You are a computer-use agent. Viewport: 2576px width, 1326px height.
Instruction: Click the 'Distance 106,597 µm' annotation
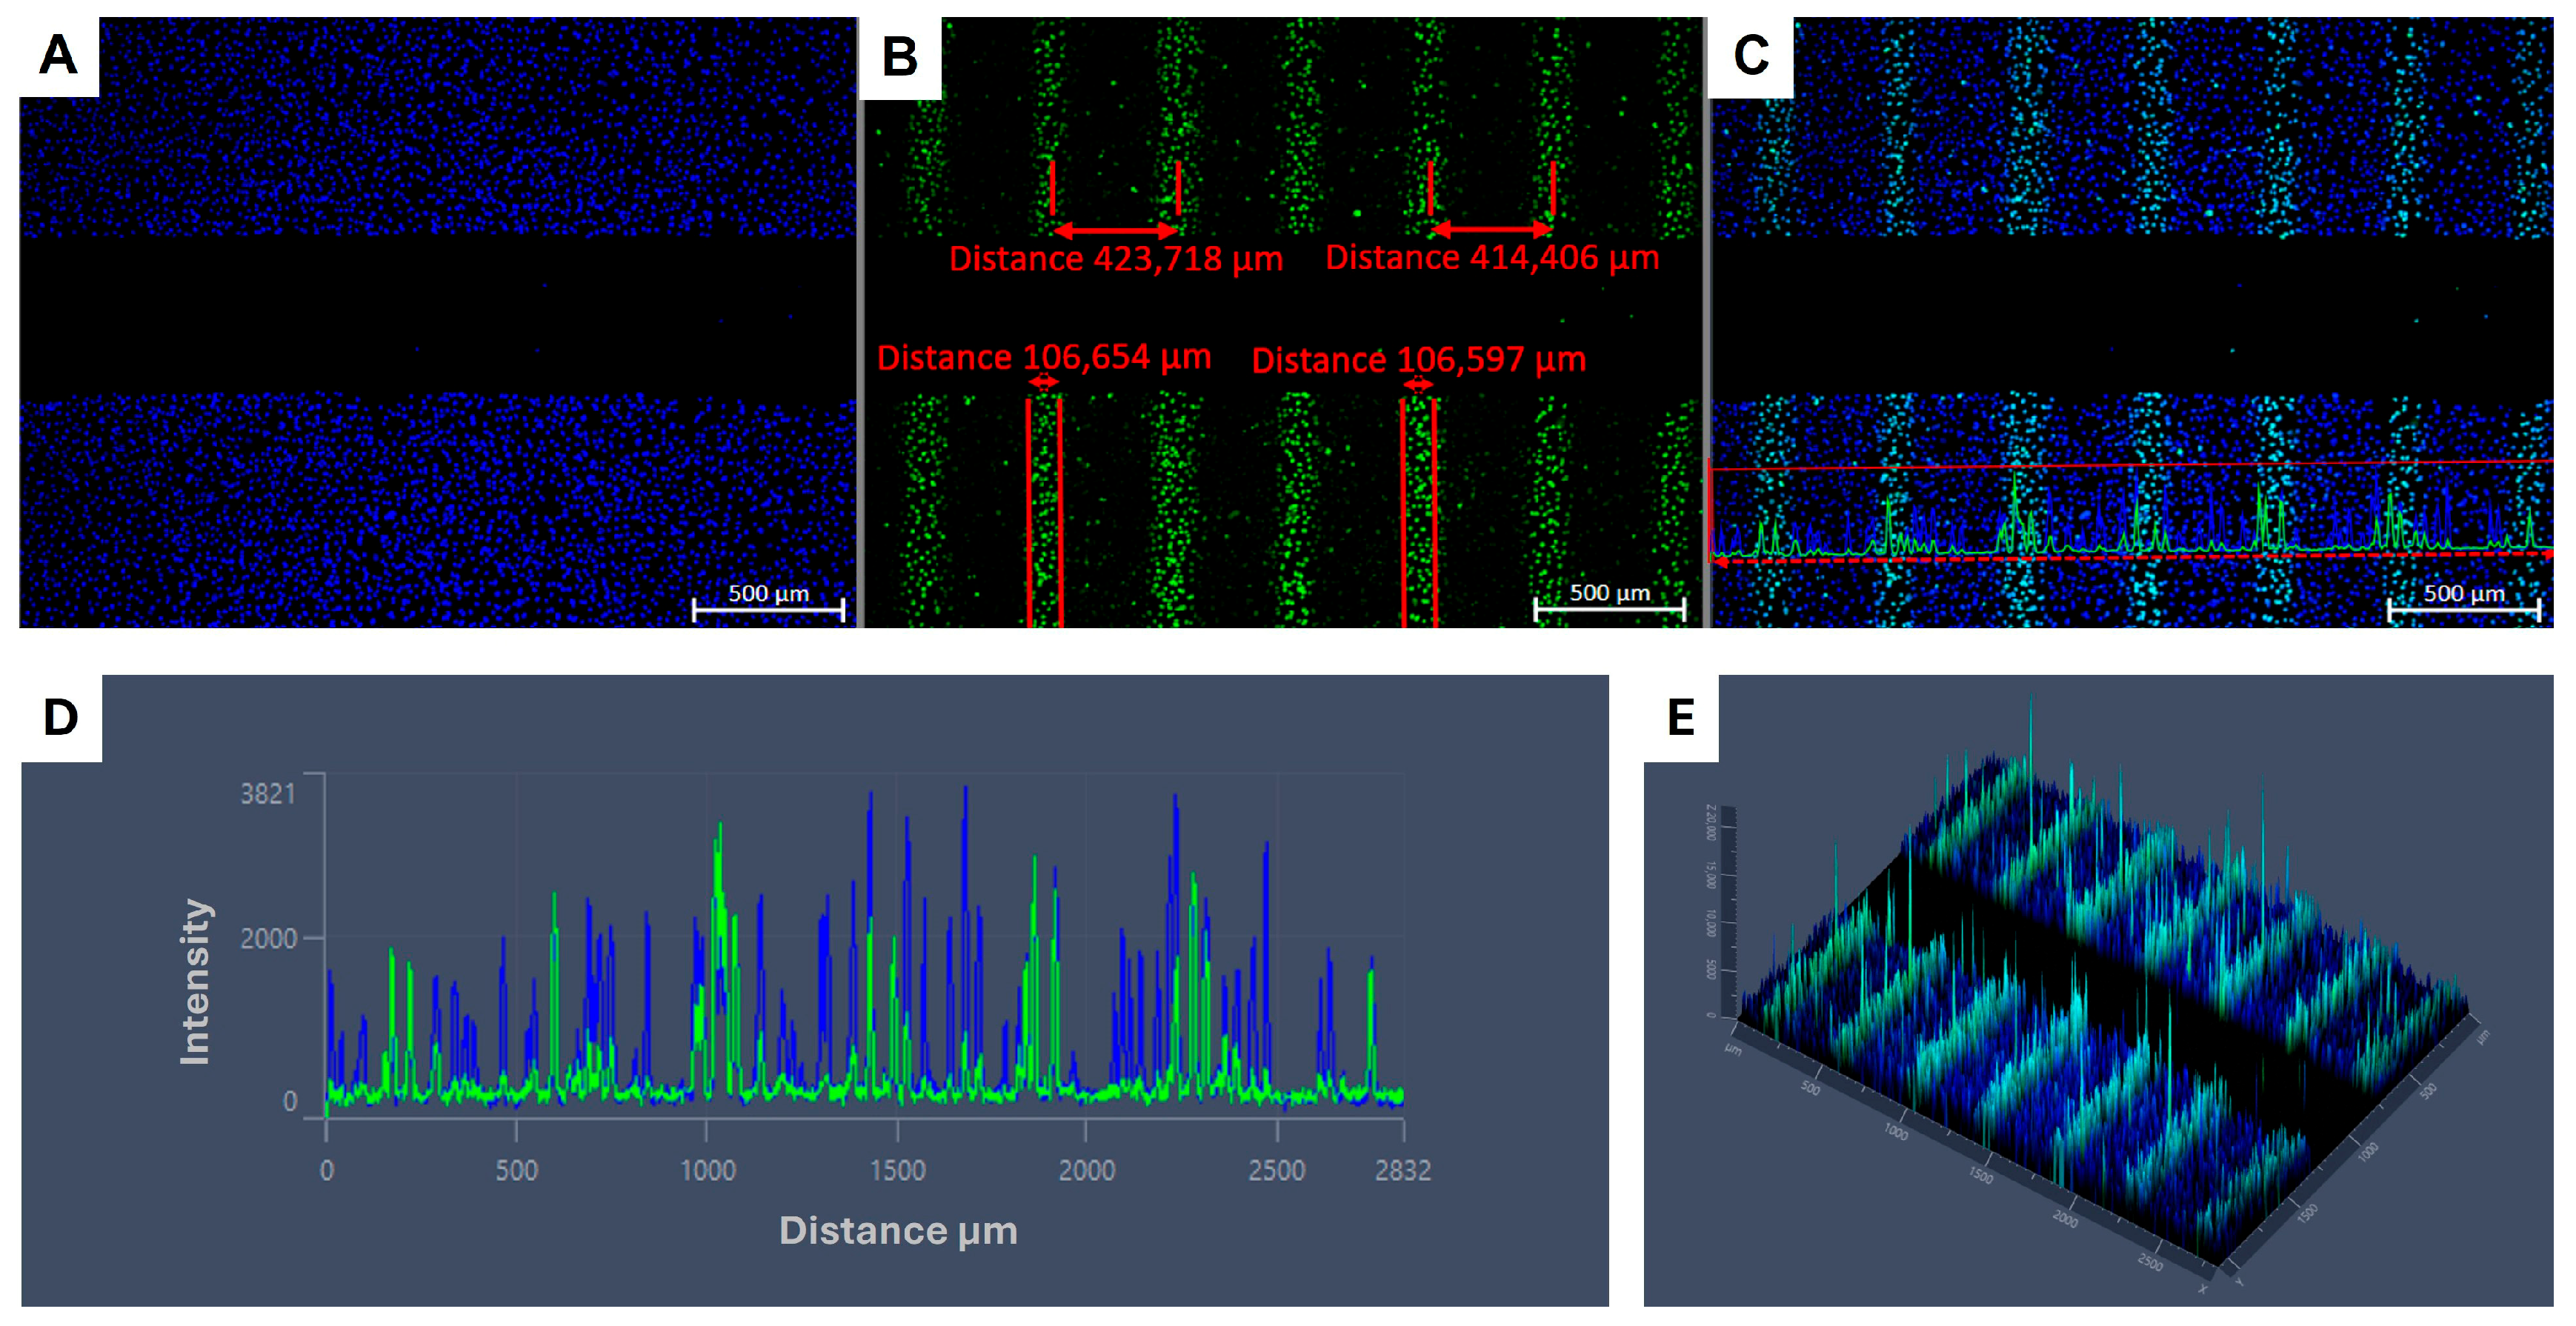(x=1419, y=360)
